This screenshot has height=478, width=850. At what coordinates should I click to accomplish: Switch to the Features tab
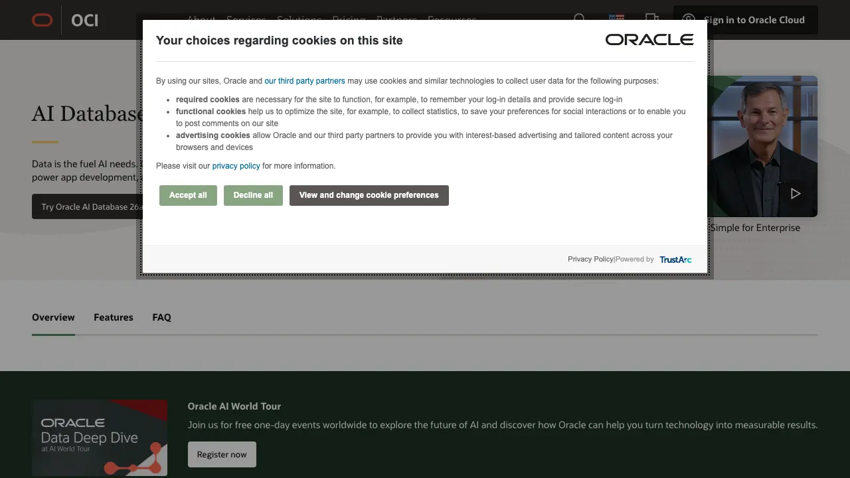pos(114,317)
